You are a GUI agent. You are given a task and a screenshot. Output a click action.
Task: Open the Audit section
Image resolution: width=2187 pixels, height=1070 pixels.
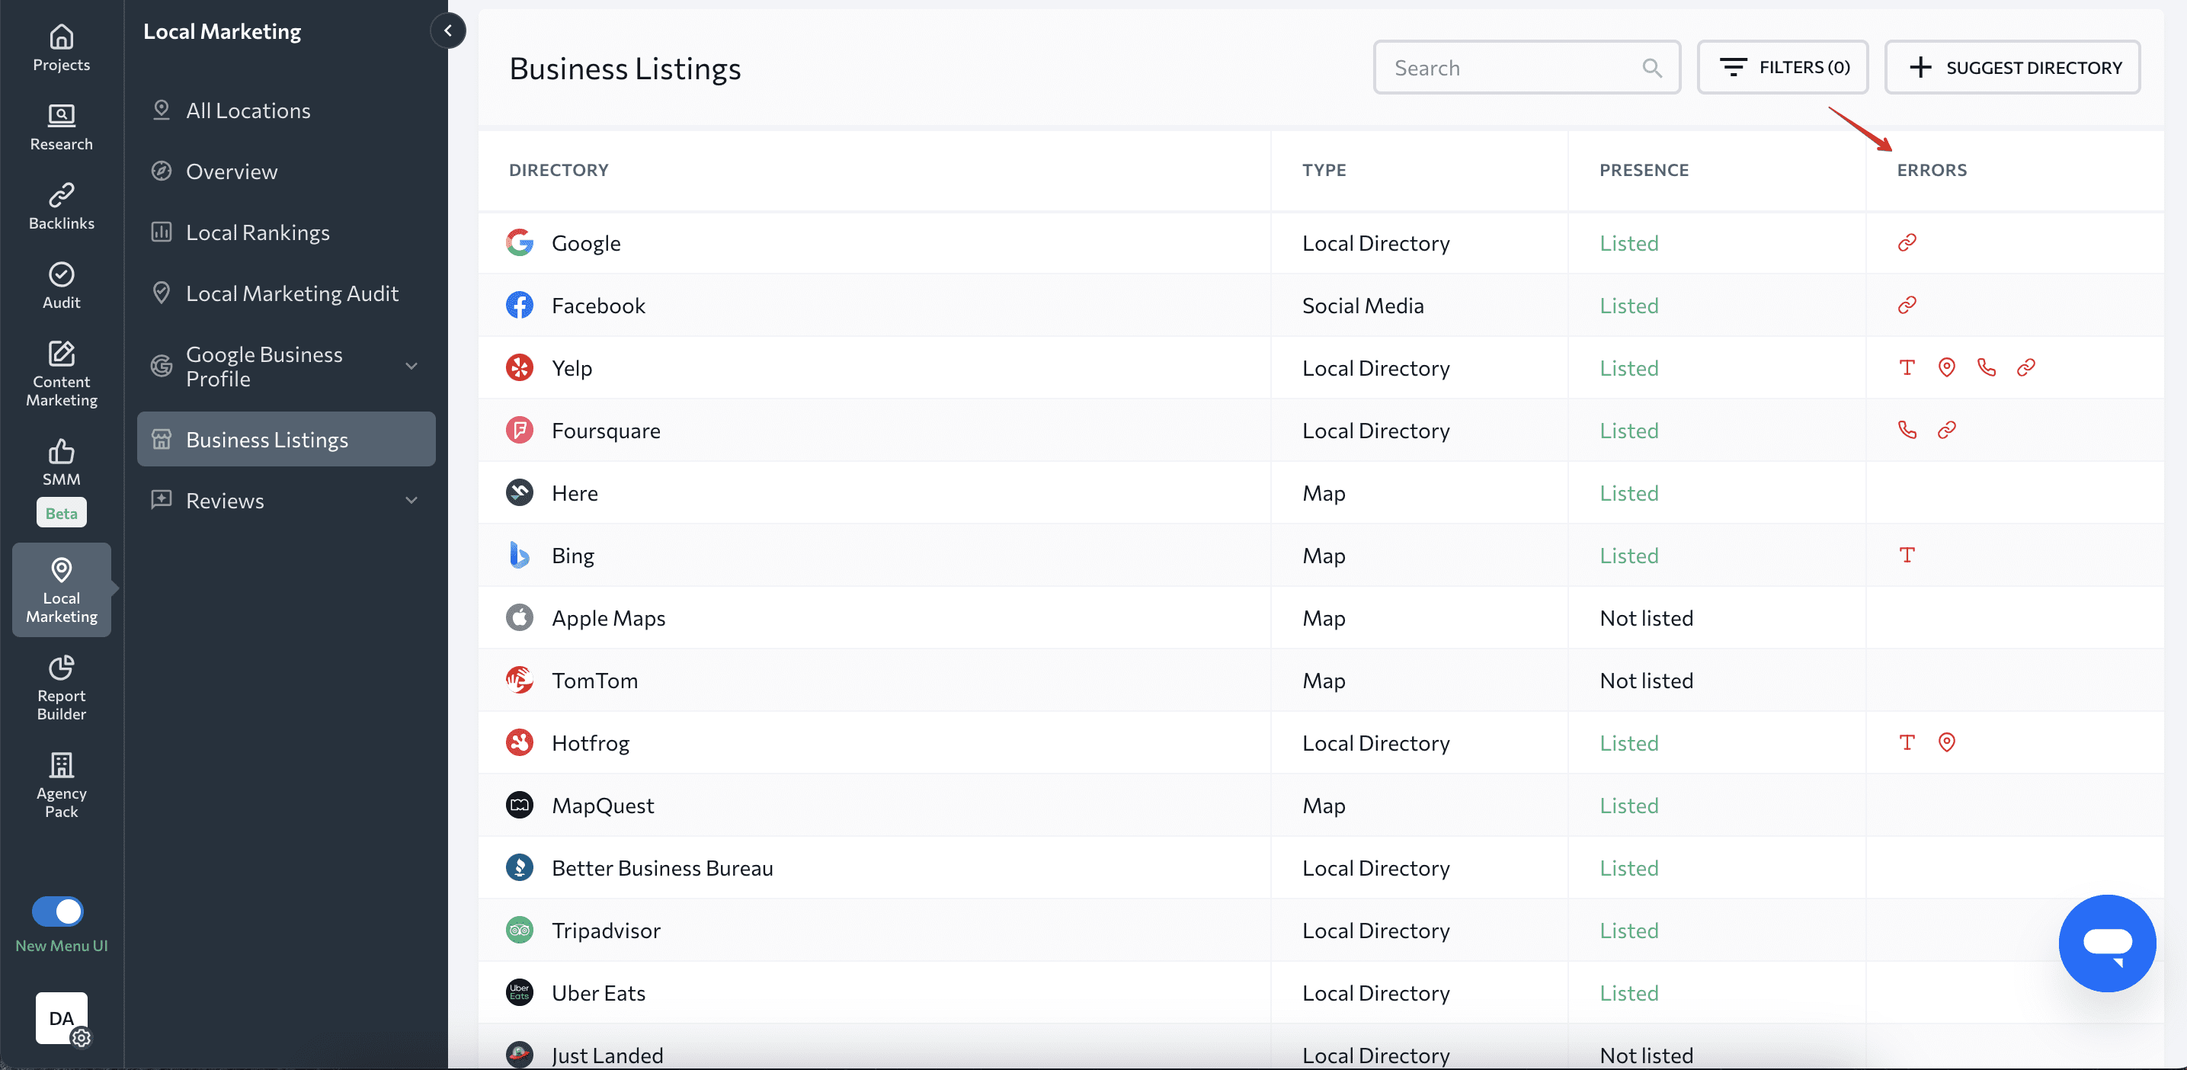[61, 287]
